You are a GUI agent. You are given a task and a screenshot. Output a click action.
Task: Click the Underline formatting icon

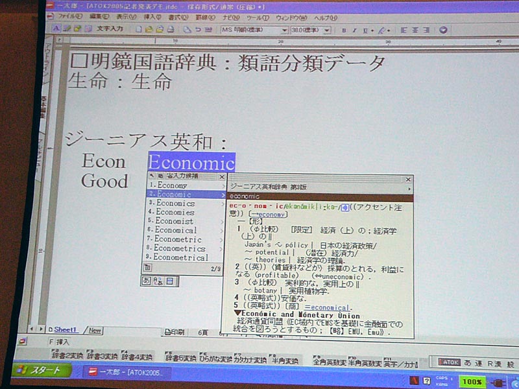[365, 30]
